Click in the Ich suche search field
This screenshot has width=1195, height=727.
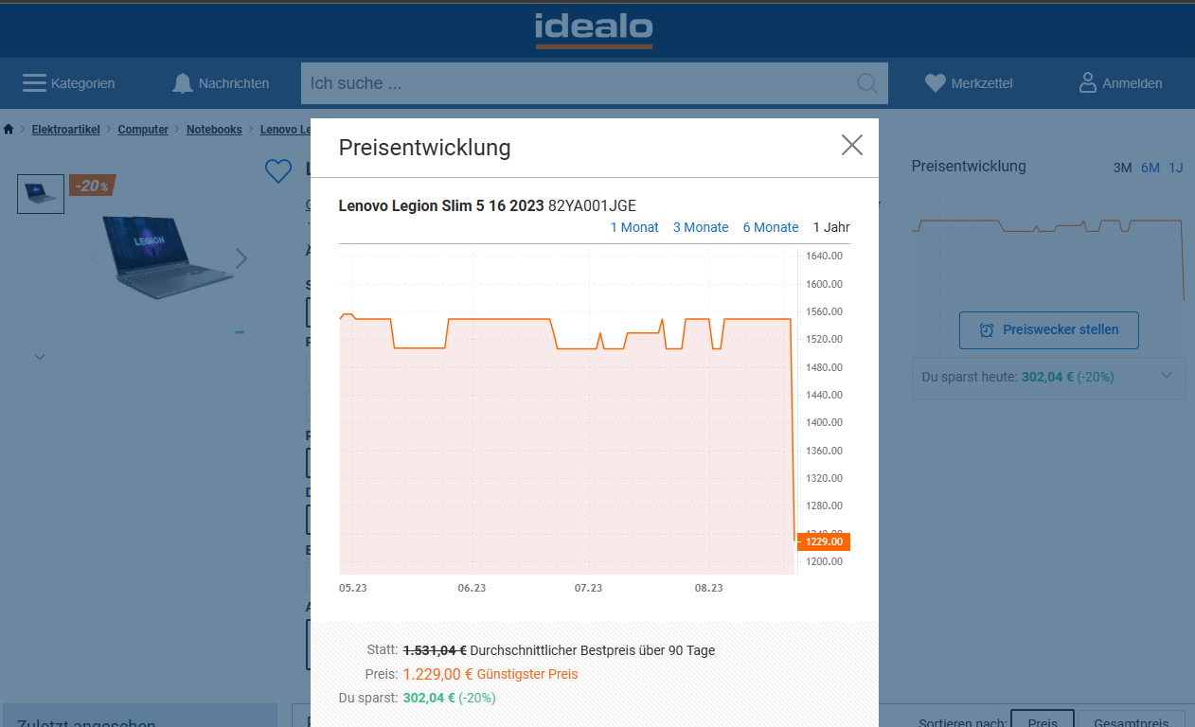(x=578, y=83)
